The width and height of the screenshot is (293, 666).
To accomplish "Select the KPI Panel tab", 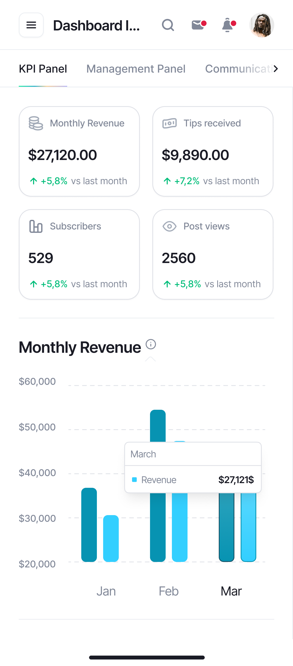I will (43, 69).
